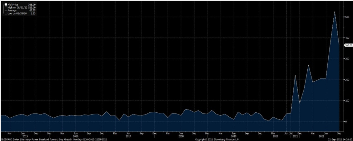Click the 100 label on the price axis
Viewport: 353px width, 141px height.
point(347,101)
